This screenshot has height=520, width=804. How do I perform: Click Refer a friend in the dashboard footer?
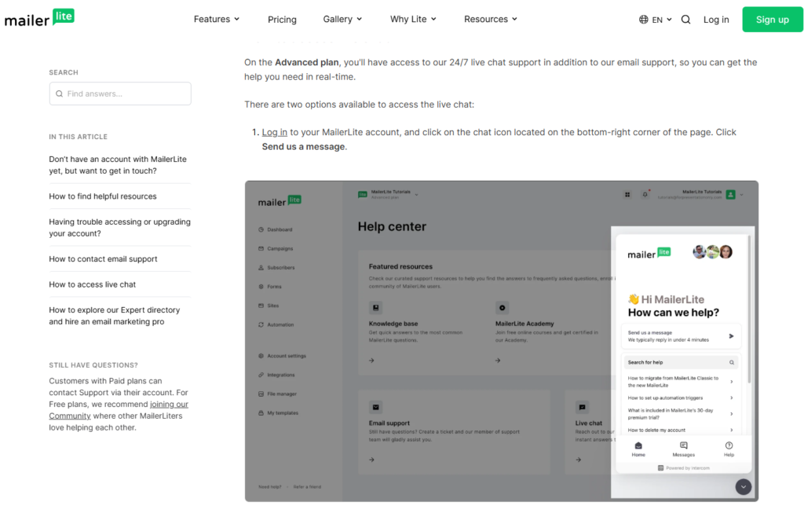(x=307, y=487)
